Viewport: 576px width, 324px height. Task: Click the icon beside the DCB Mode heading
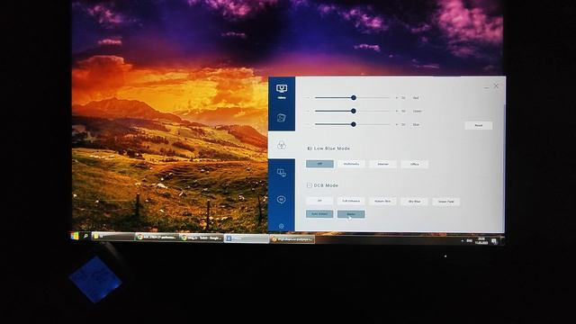pyautogui.click(x=310, y=185)
